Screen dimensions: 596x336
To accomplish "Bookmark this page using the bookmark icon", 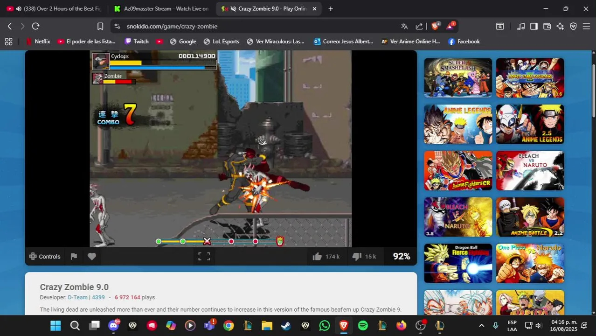I will pyautogui.click(x=100, y=27).
